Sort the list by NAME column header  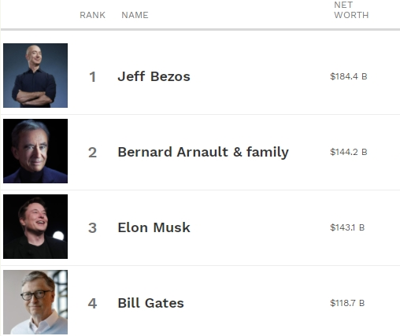click(x=135, y=15)
